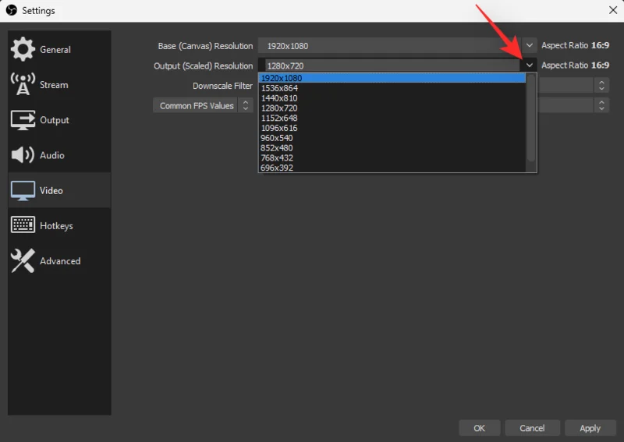Close the Settings window
This screenshot has height=442, width=624.
pyautogui.click(x=612, y=10)
